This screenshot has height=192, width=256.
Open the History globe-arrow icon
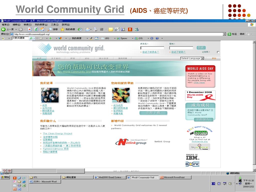(80, 29)
